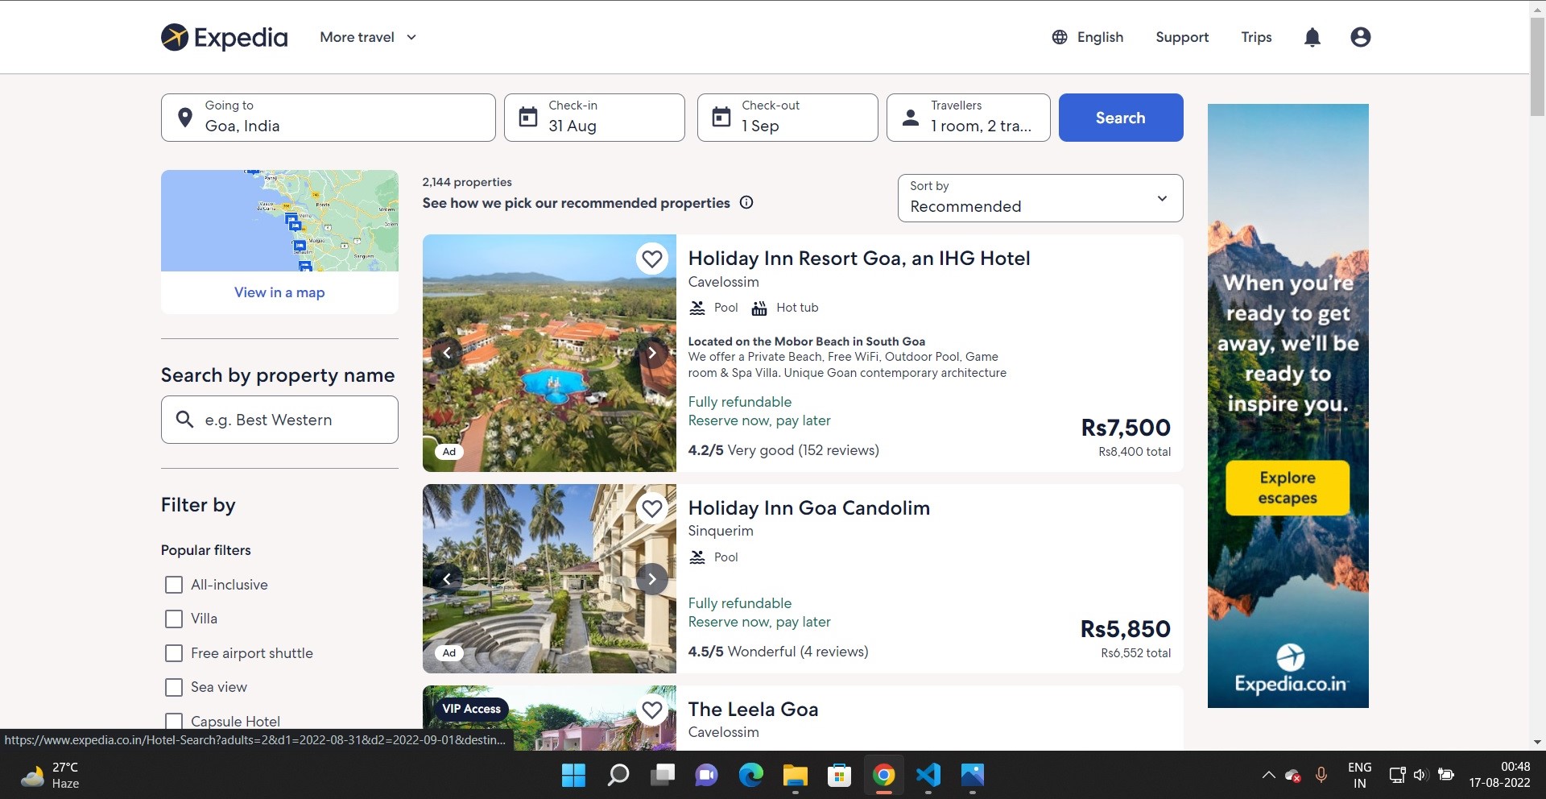Open the Sort by Recommended dropdown
The height and width of the screenshot is (799, 1546).
pyautogui.click(x=1040, y=198)
